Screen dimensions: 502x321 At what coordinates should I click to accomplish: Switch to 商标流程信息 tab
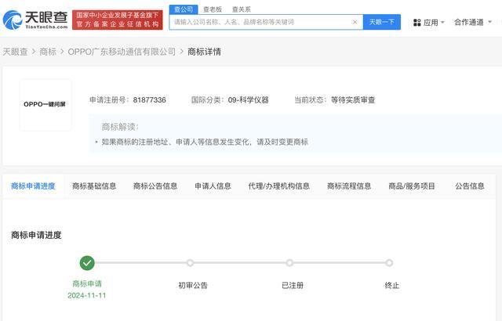tap(349, 186)
